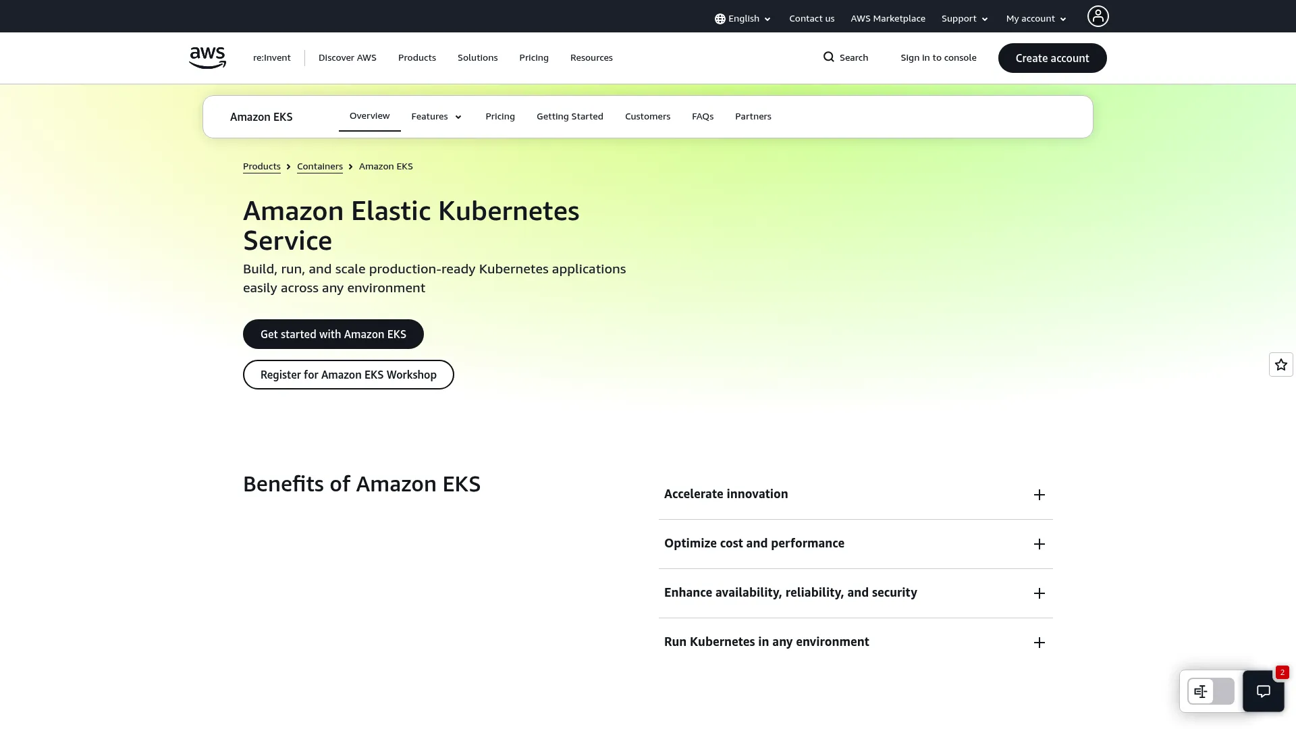Open the Resources menu
Viewport: 1296px width, 729px height.
591,58
